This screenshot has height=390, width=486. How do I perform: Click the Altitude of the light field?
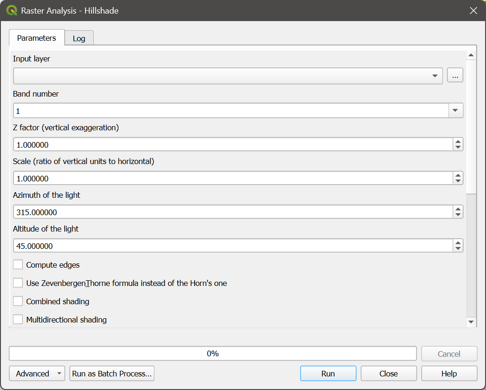tap(233, 246)
